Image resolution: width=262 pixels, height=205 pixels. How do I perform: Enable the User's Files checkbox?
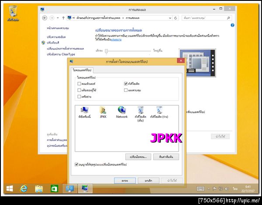coord(79,90)
